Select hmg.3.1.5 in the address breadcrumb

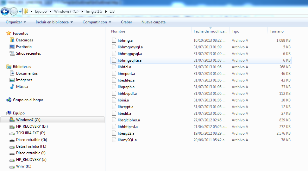click(94, 11)
